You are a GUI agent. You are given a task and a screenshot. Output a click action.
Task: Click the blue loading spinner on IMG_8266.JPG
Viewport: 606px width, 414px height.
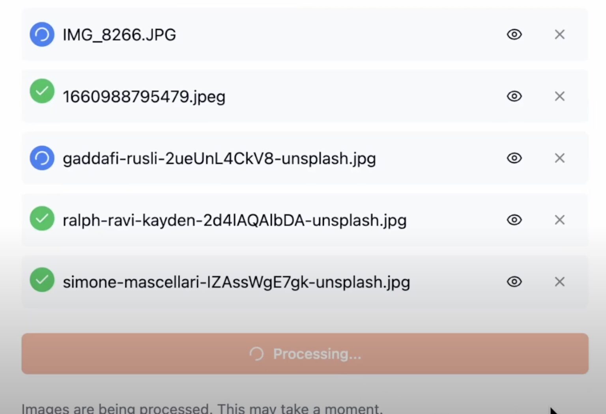pos(42,34)
